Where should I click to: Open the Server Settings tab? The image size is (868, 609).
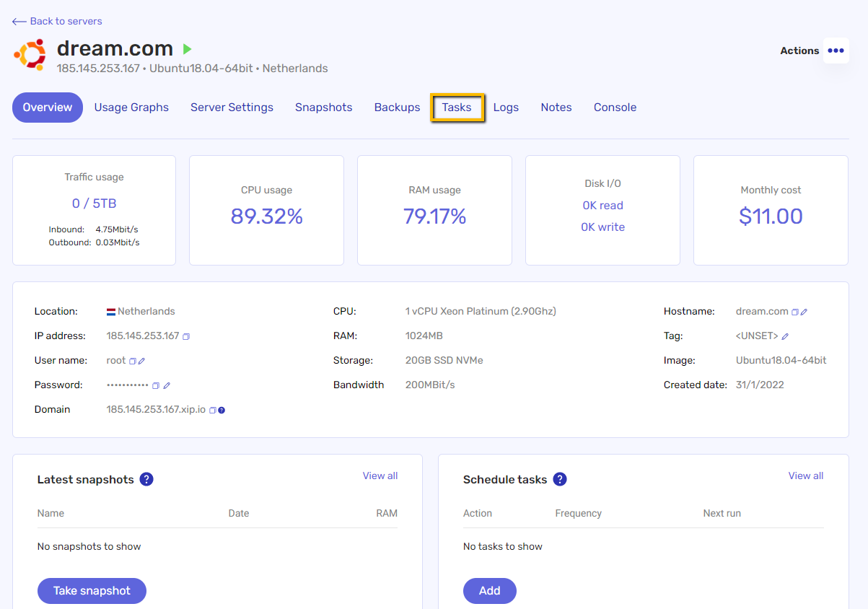[232, 108]
